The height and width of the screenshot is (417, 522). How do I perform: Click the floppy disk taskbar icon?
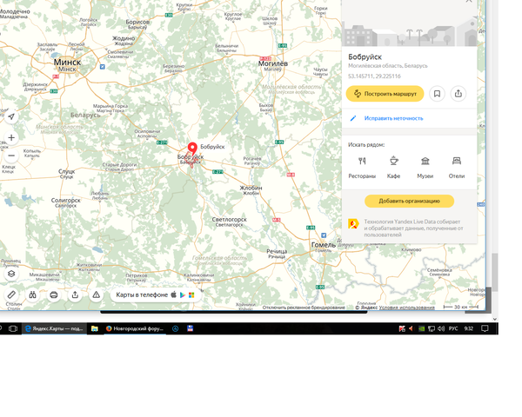pos(190,328)
